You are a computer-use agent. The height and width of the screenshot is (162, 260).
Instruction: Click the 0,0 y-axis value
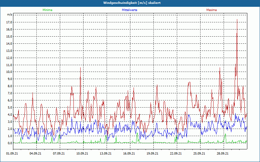tap(10, 143)
